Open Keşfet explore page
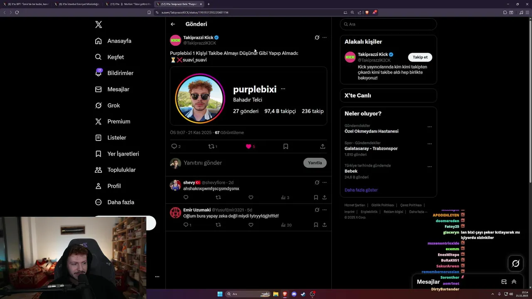This screenshot has height=299, width=532. [x=110, y=57]
